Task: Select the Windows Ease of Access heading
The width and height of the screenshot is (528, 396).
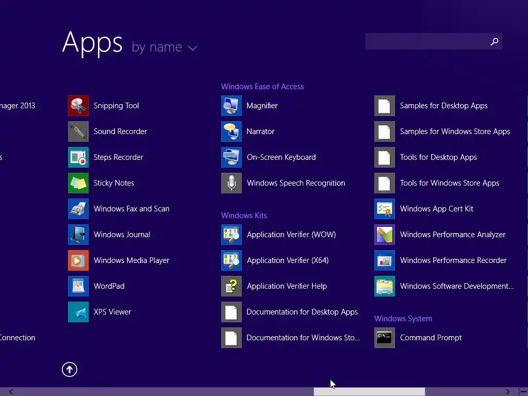Action: click(262, 87)
